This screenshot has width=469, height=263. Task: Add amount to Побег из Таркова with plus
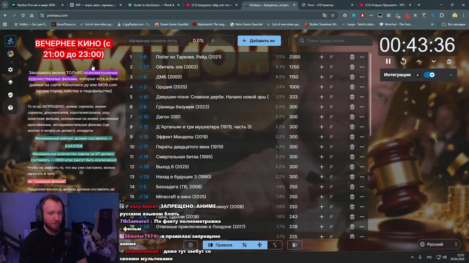(321, 57)
